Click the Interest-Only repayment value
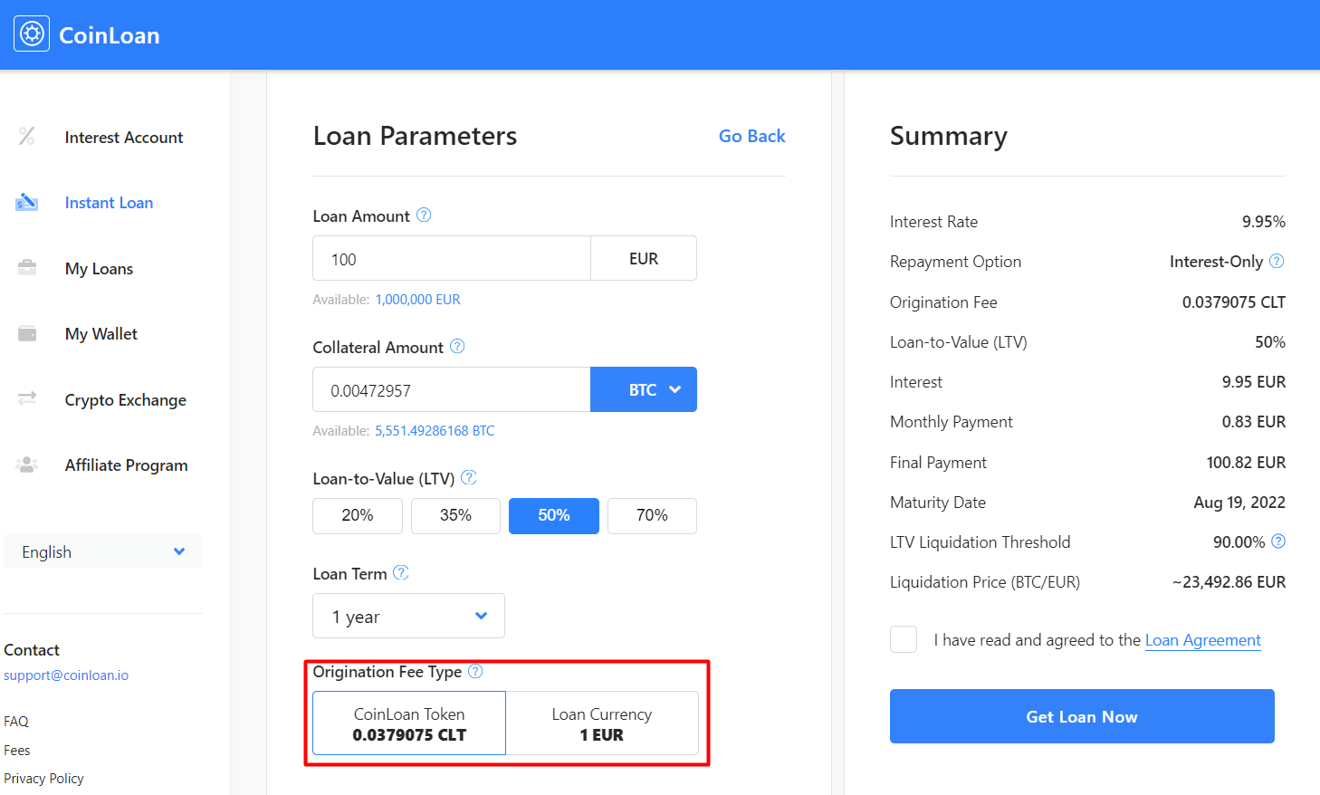Screen dimensions: 1320x795 [1216, 262]
